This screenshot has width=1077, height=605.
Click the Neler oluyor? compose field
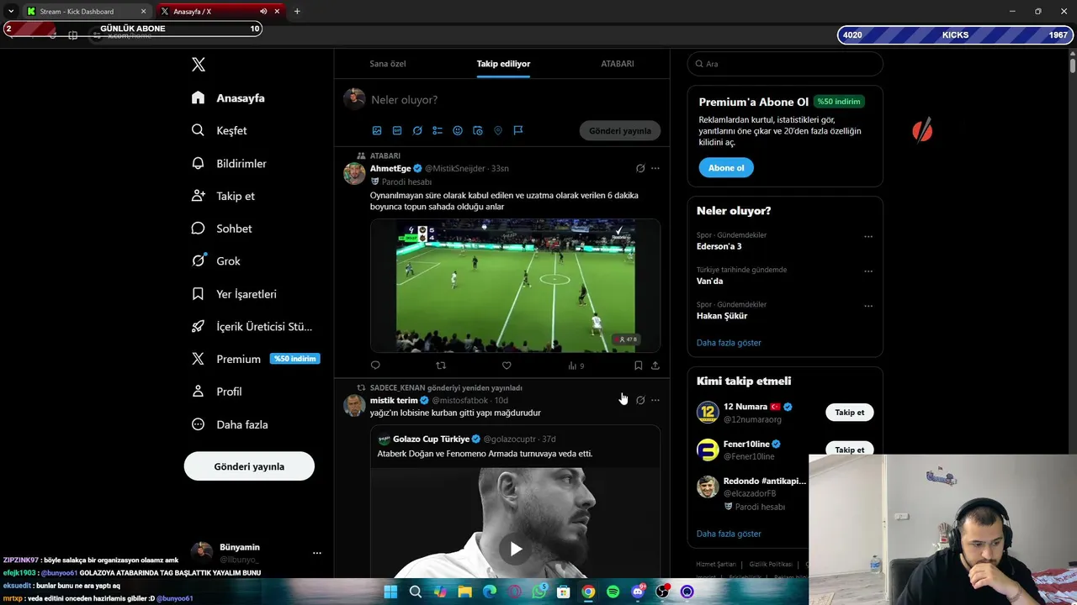(x=513, y=100)
